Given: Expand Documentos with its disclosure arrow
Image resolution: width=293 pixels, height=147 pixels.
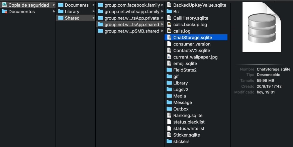Looking at the screenshot, I should [x=54, y=12].
